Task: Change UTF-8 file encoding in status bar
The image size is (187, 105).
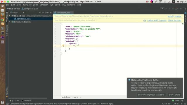Action: click(176, 104)
